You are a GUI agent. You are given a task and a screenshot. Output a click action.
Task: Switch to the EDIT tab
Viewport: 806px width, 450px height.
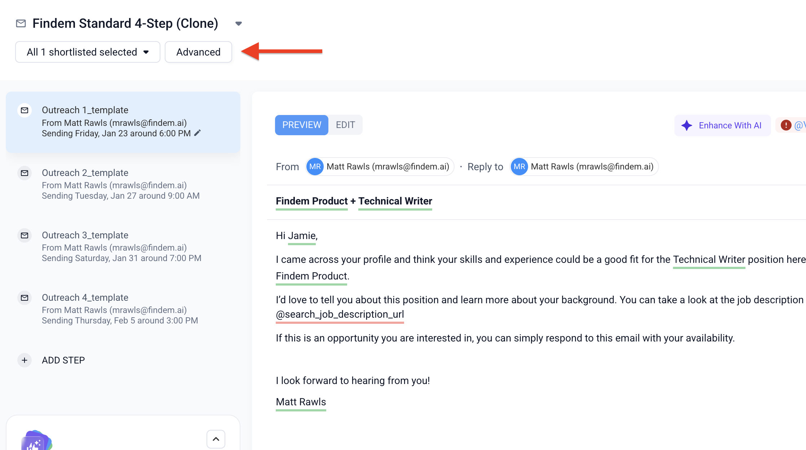pyautogui.click(x=345, y=125)
